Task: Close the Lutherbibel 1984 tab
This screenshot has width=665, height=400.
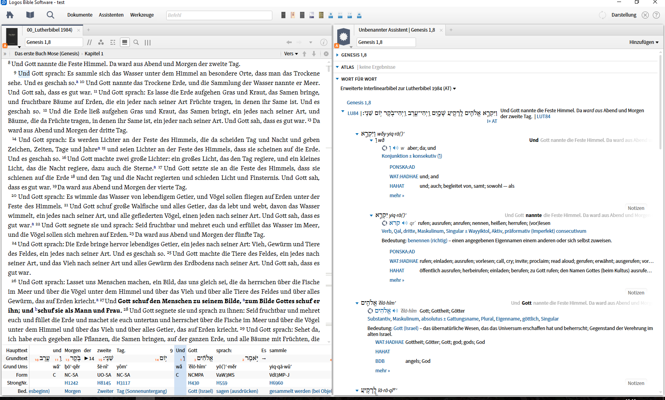Action: 78,30
